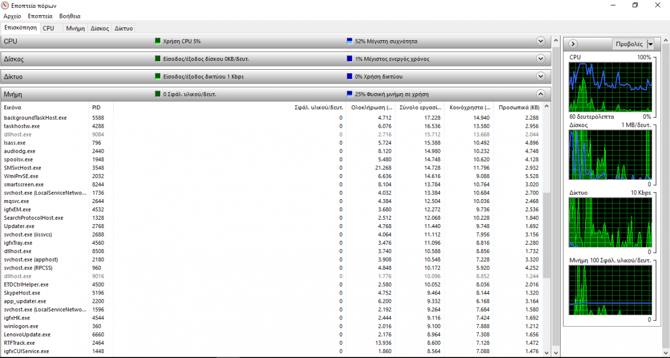Click the Resource Monitor title bar icon
670x358 pixels.
6,5
